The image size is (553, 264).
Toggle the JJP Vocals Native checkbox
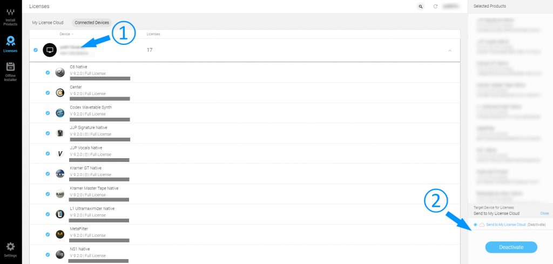[x=48, y=153]
